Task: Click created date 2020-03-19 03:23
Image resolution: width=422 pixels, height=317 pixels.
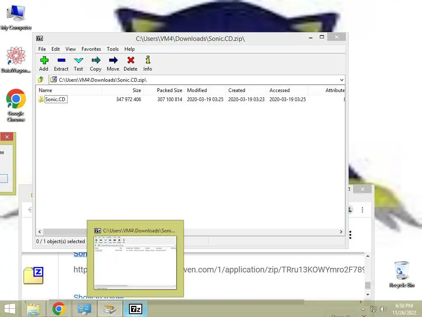Action: [x=246, y=99]
